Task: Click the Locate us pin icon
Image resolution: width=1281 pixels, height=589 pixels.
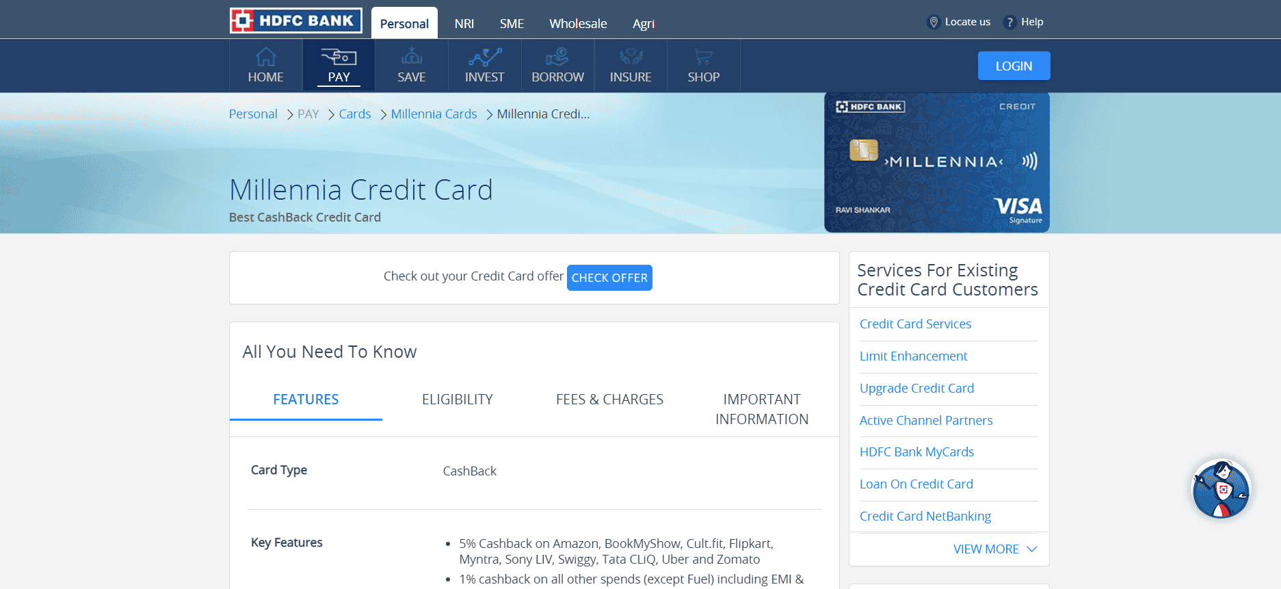Action: tap(933, 22)
